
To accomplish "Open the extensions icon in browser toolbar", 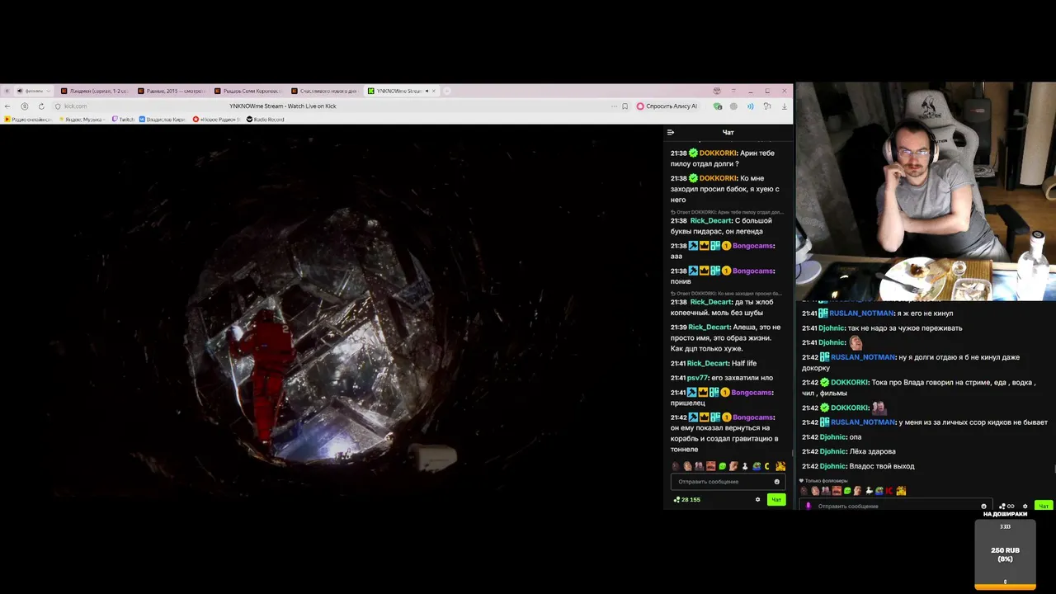I will pos(766,106).
